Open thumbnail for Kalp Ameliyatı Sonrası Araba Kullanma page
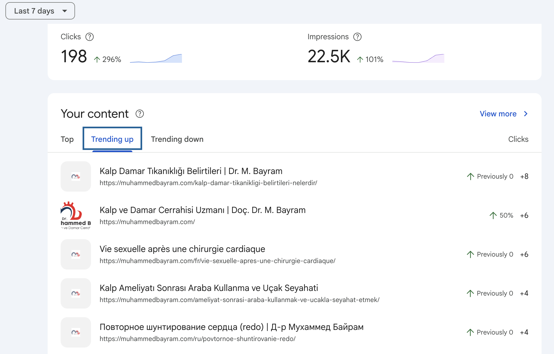This screenshot has width=554, height=354. [x=76, y=293]
